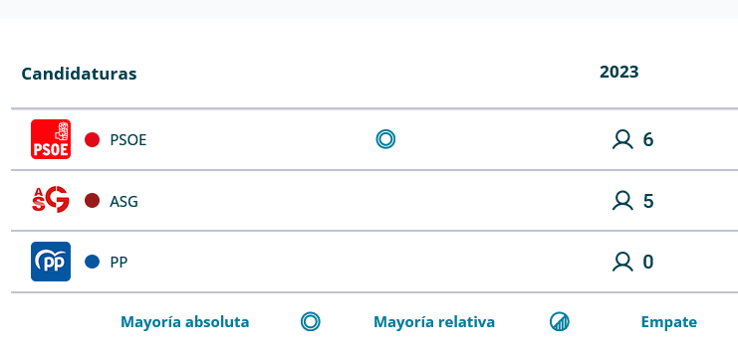Click the ASG party logo
Viewport: 738px width, 363px height.
[51, 200]
